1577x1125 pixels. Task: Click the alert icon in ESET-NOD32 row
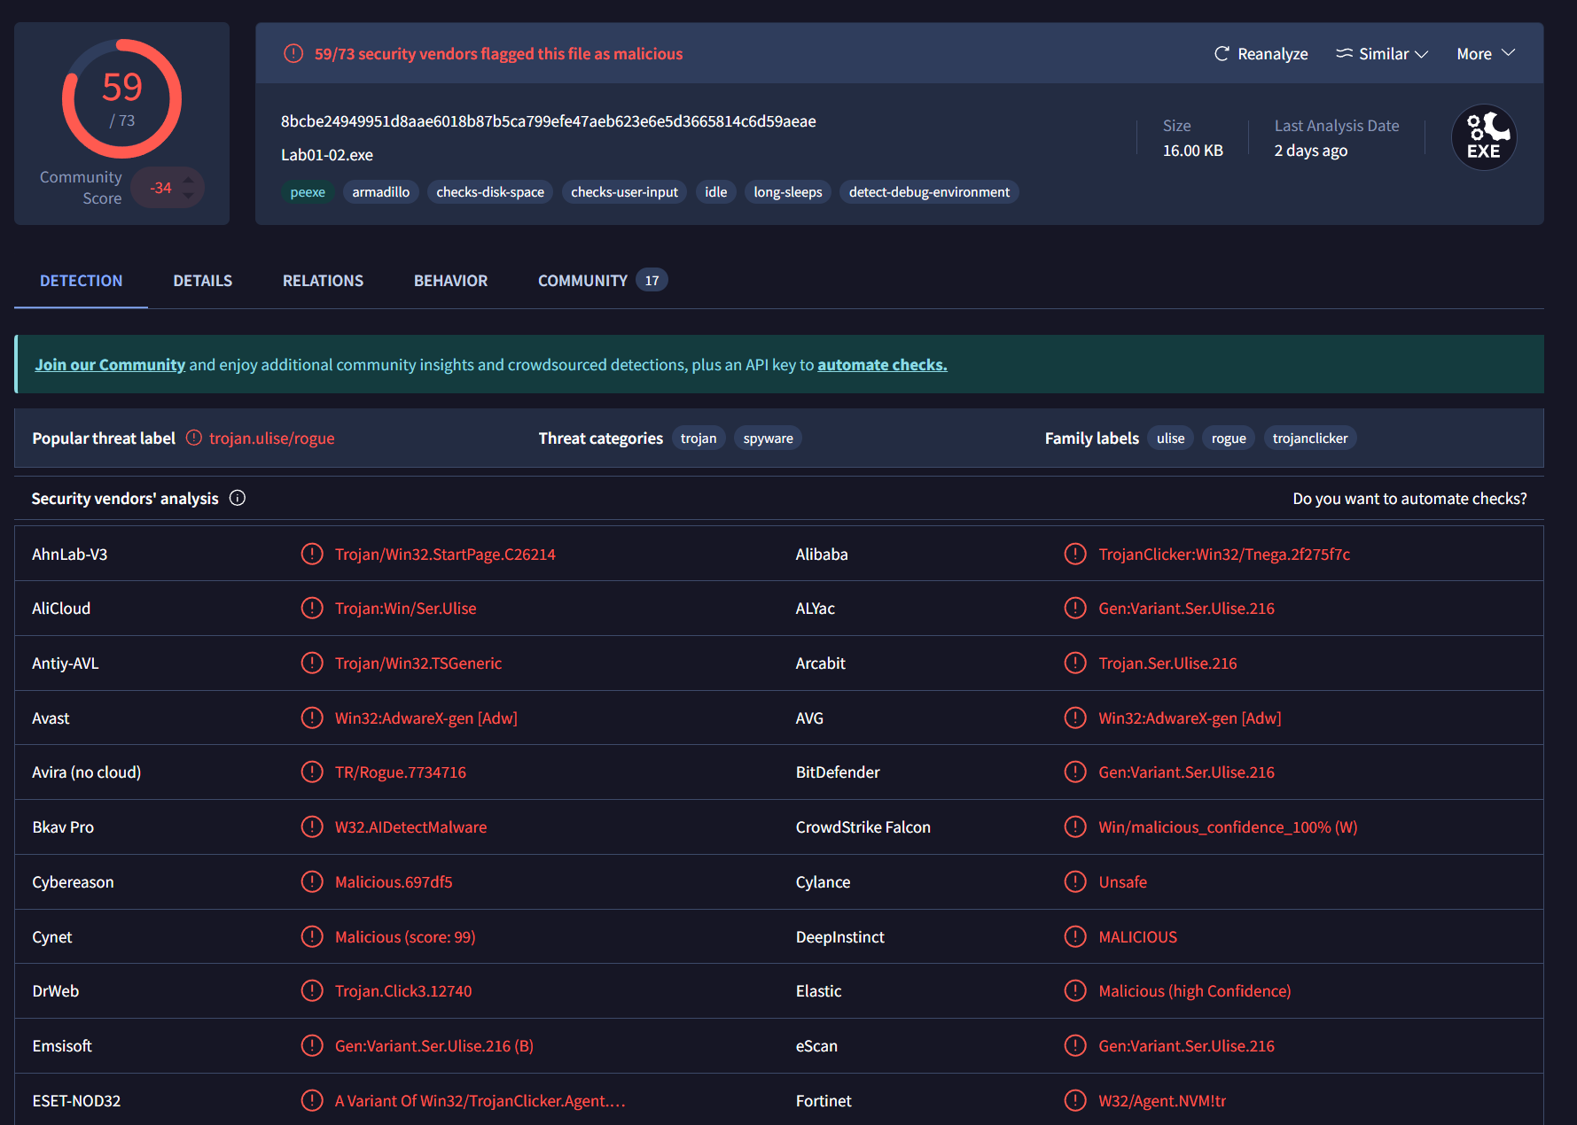(312, 1100)
